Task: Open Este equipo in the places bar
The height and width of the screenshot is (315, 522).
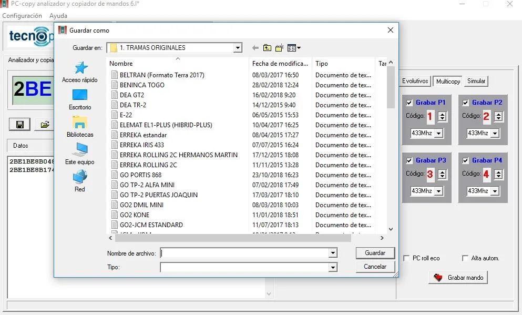Action: (x=80, y=154)
